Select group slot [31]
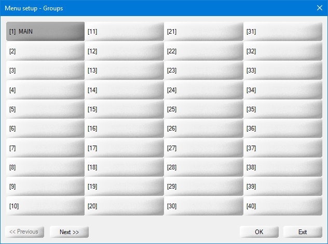Screen dimensions: 328x244 coord(283,32)
